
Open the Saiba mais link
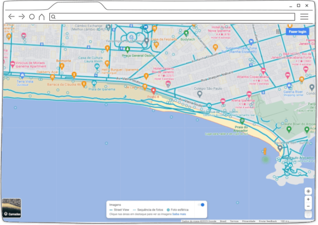[179, 214]
